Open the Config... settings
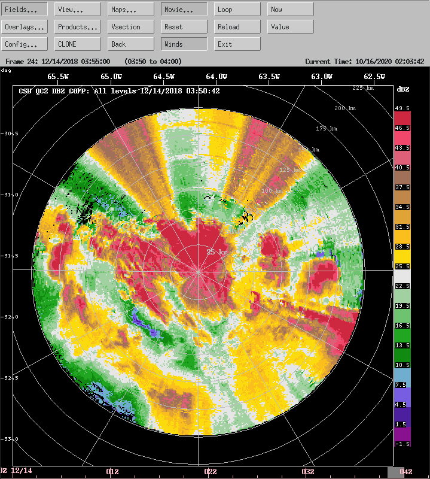 pyautogui.click(x=24, y=44)
